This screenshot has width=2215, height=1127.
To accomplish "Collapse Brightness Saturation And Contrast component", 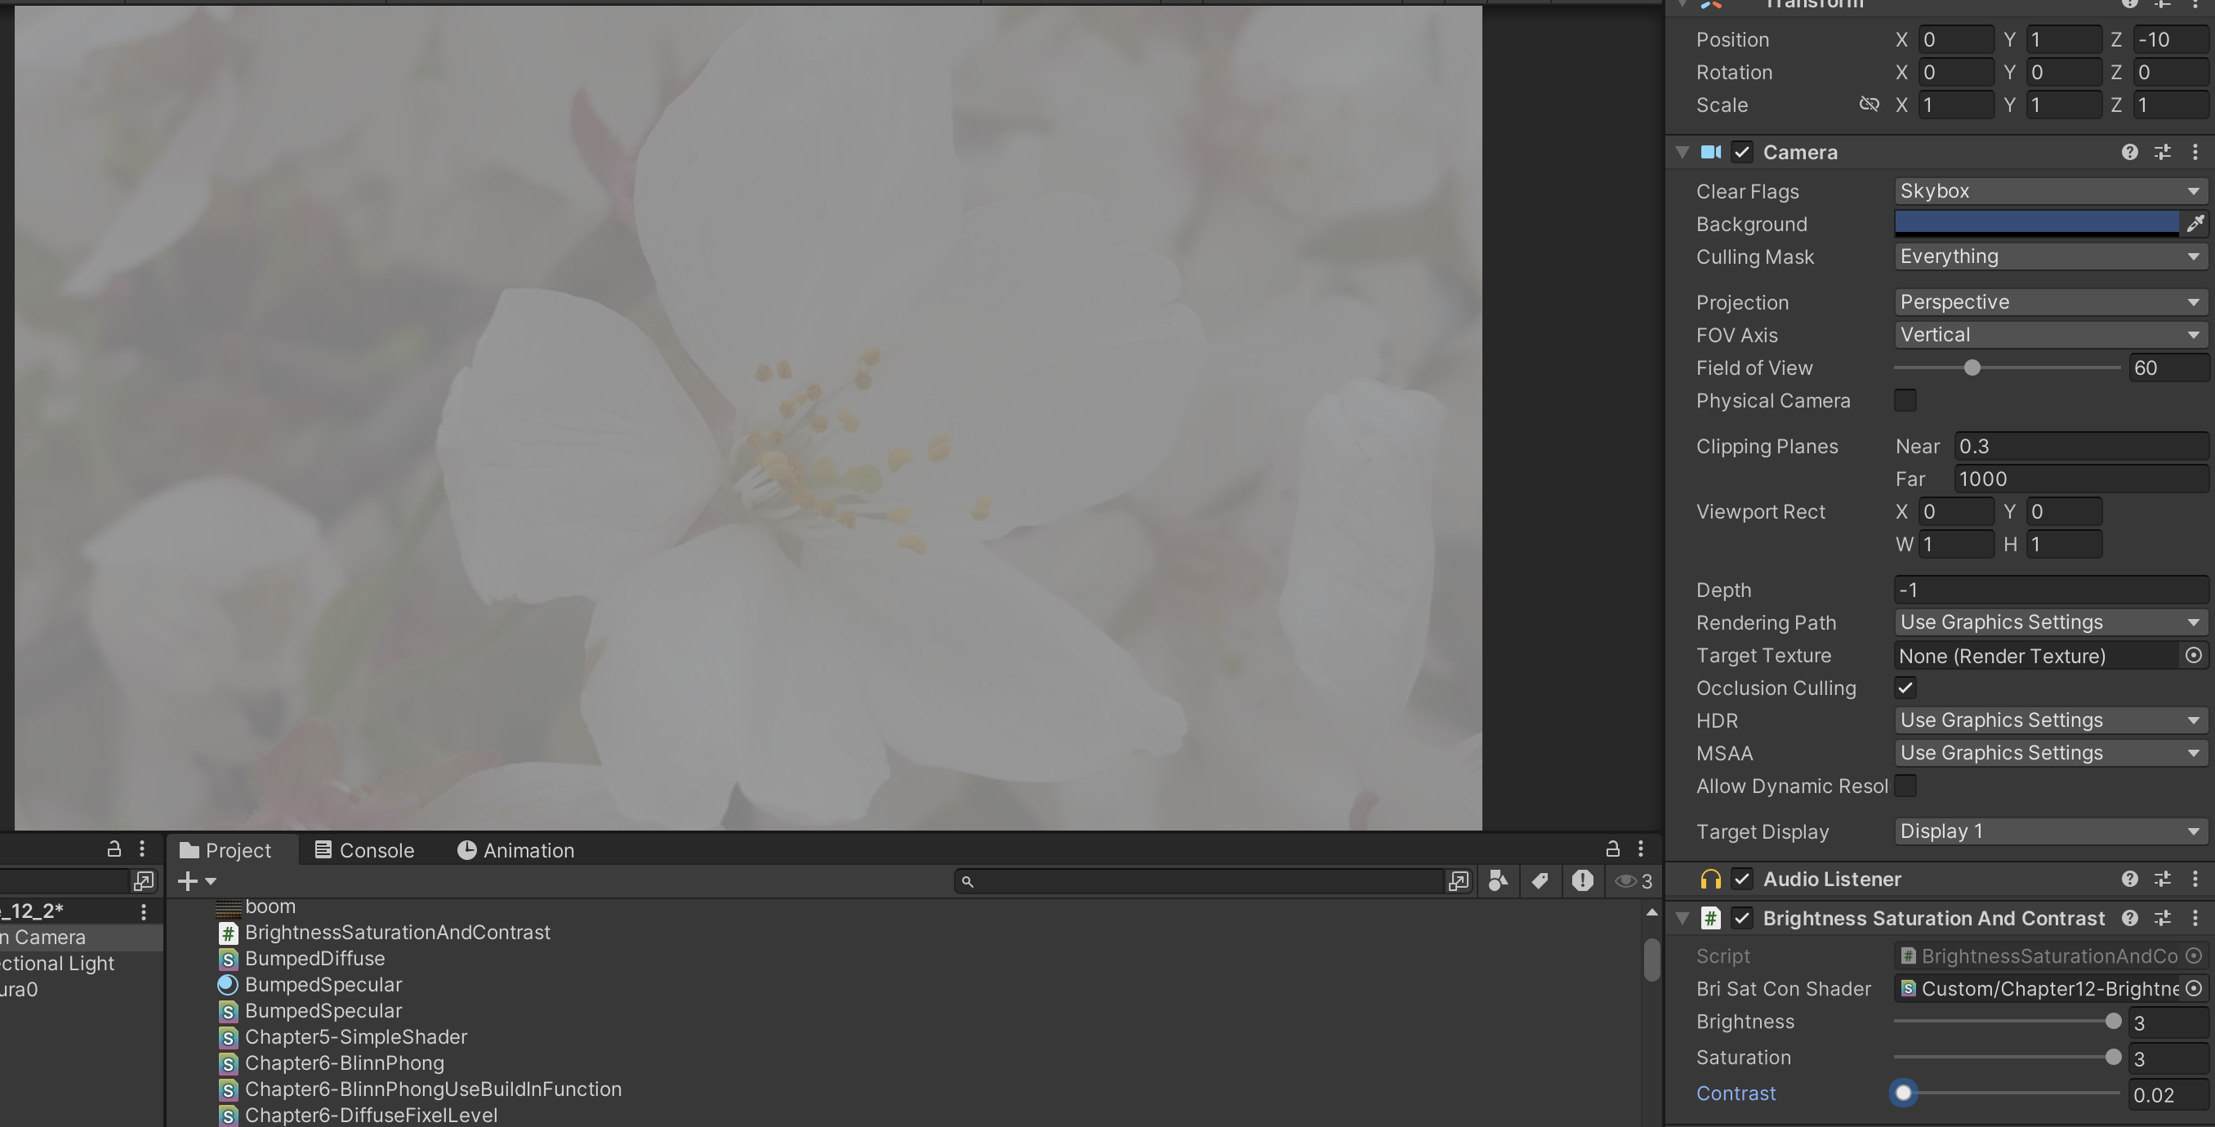I will (x=1682, y=918).
